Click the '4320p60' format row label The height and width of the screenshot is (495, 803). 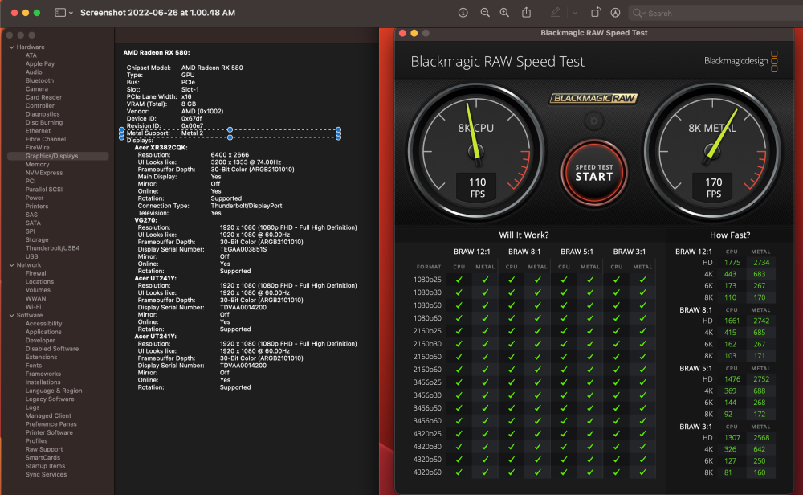tap(427, 472)
